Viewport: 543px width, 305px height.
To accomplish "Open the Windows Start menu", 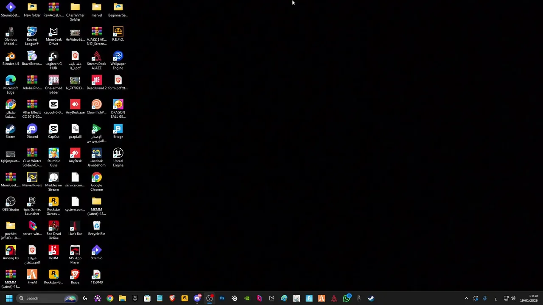I will [x=9, y=298].
